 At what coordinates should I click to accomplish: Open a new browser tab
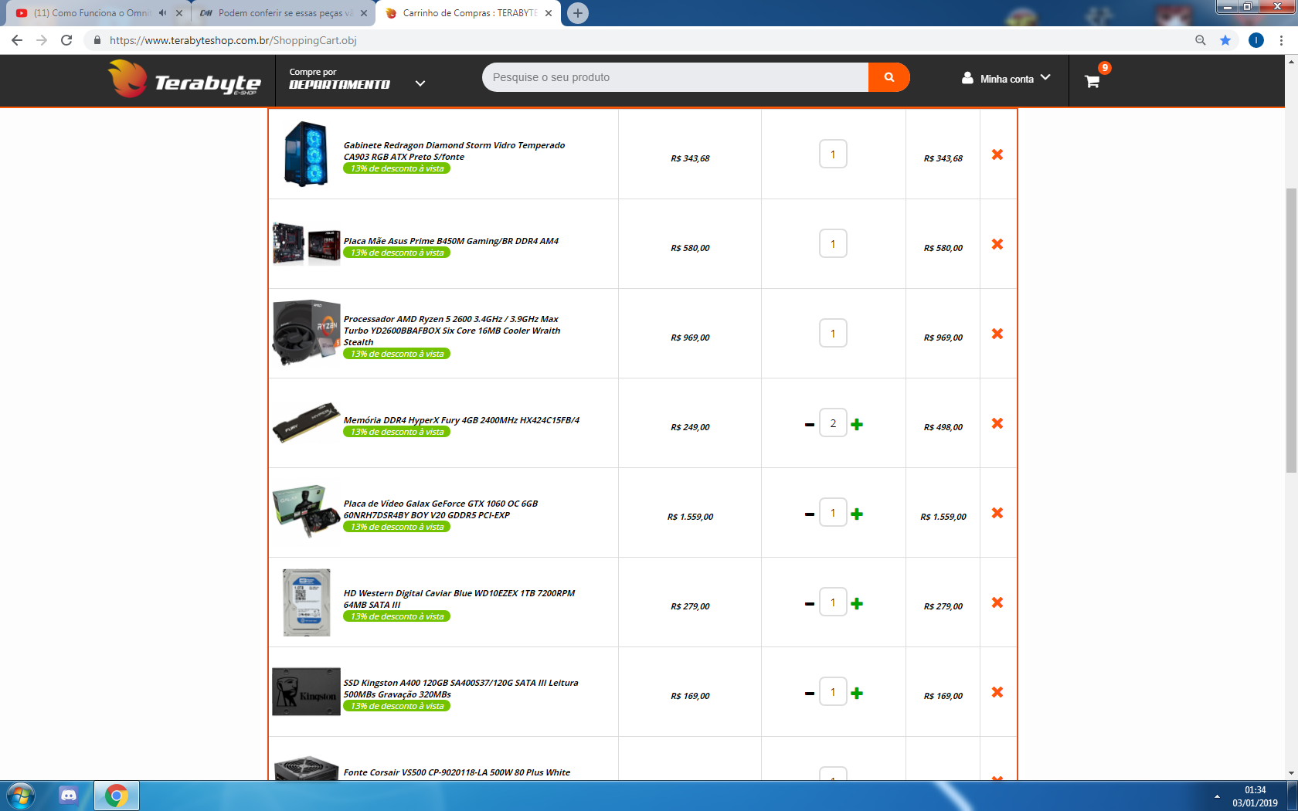point(578,13)
